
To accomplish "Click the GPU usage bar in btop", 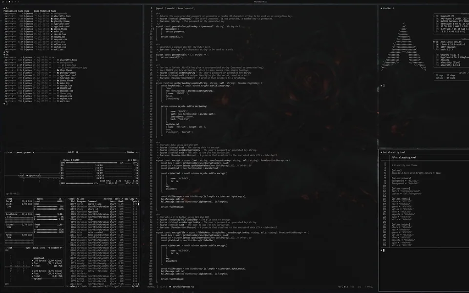I will (80, 183).
